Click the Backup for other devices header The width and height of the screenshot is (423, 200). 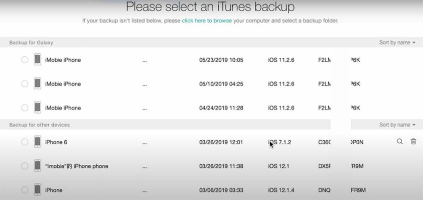(x=39, y=125)
